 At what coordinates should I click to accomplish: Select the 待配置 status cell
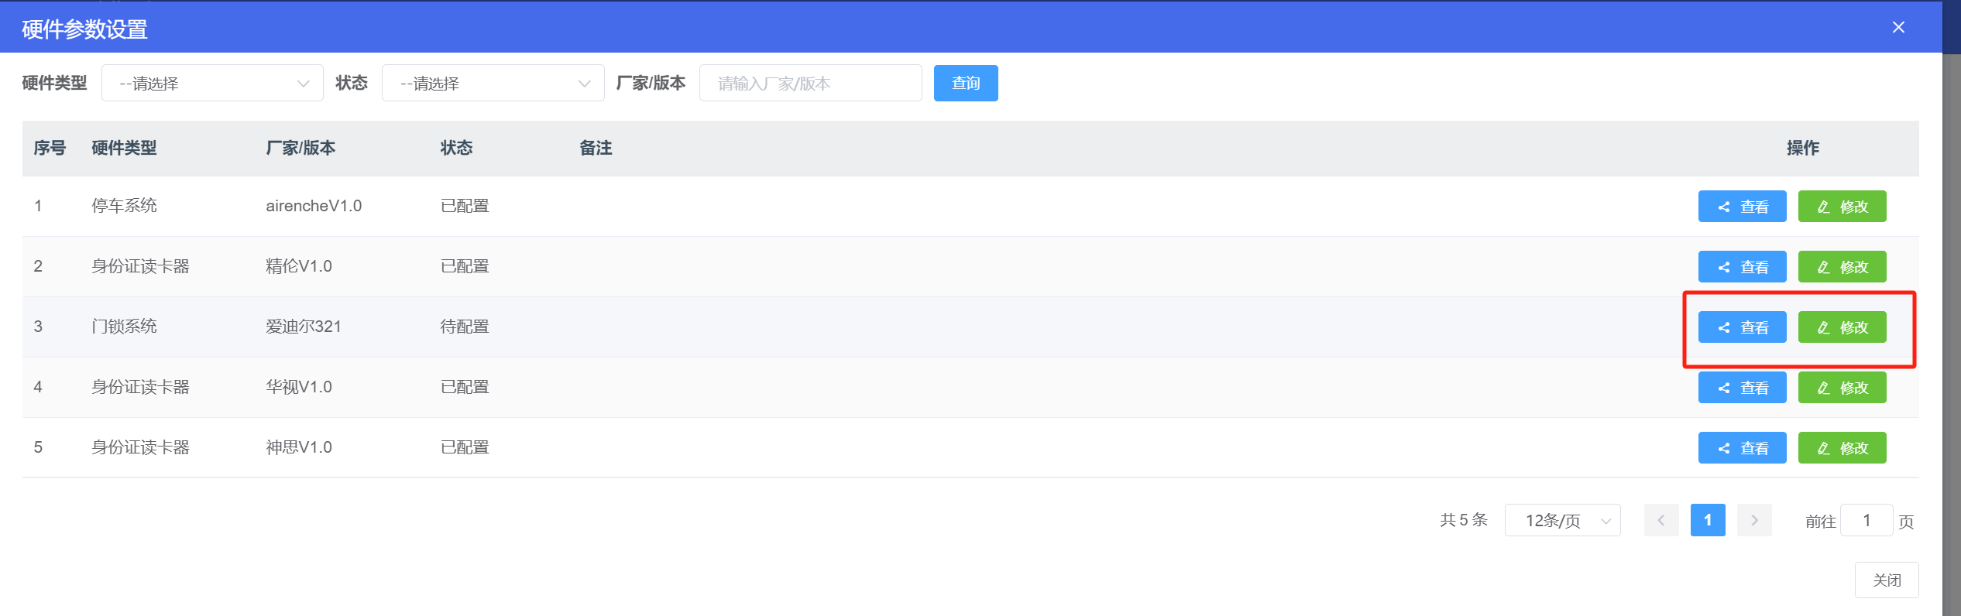point(465,327)
